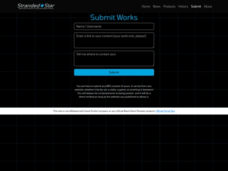This screenshot has height=171, width=228.
Task: Open the Products page
Action: coord(169,6)
